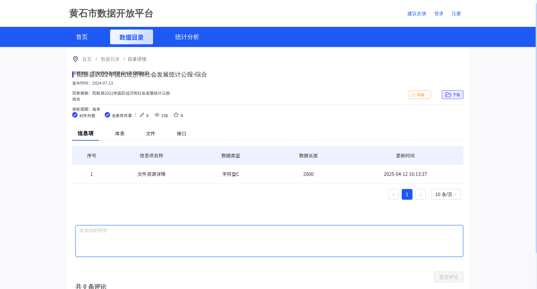Viewport: 537px width, 289px height.
Task: Go to previous page arrow
Action: (x=394, y=194)
